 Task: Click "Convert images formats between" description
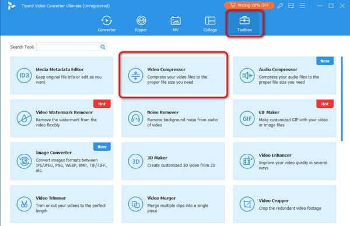tap(71, 165)
